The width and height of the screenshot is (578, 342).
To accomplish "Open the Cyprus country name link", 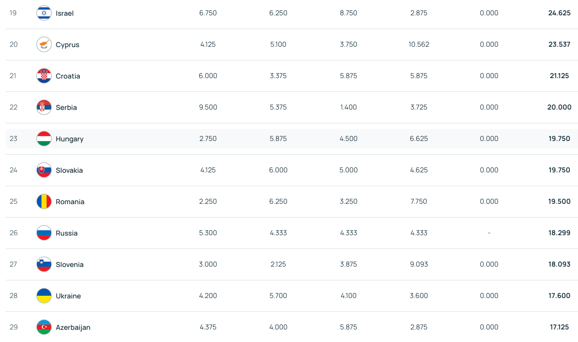I will [67, 45].
